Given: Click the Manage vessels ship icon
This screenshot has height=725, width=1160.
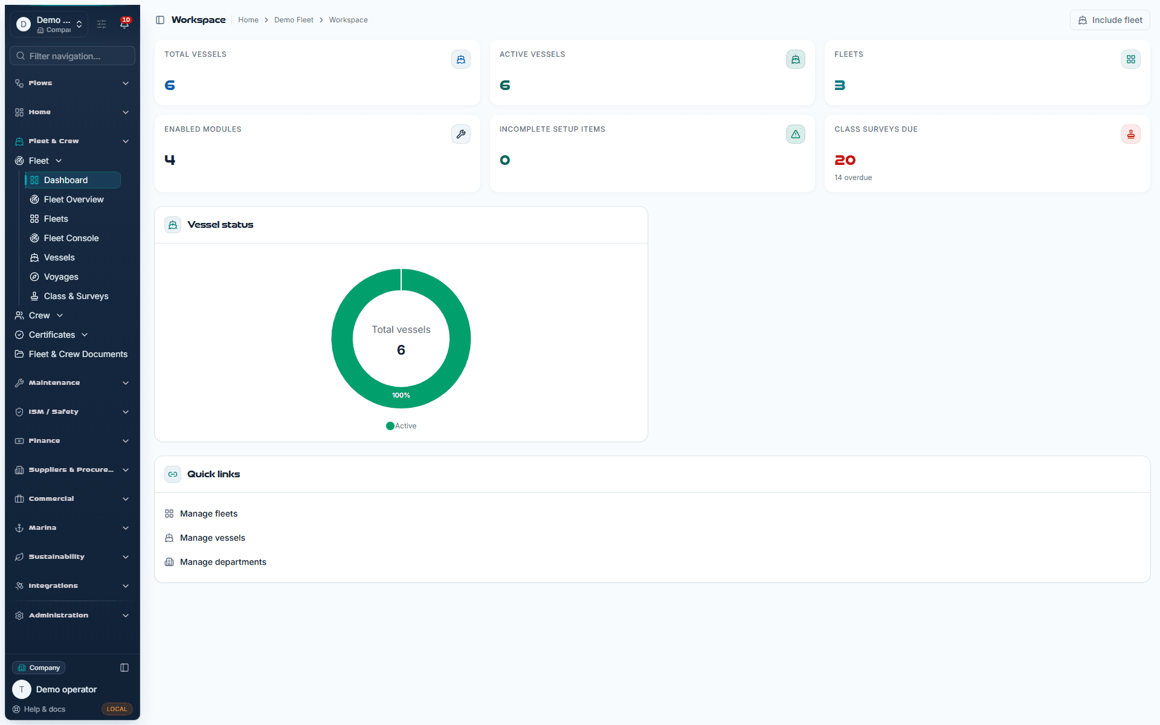Looking at the screenshot, I should tap(169, 538).
